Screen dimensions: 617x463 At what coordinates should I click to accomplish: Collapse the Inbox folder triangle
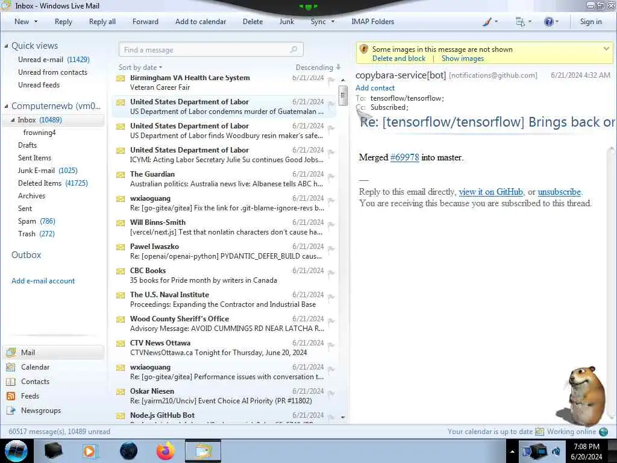(x=13, y=120)
